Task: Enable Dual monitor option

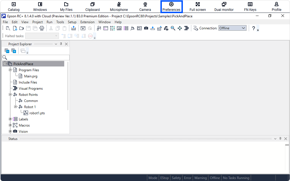Action: (224, 7)
